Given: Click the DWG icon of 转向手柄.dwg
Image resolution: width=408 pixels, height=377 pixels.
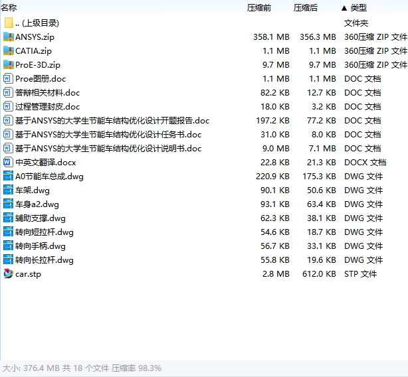Looking at the screenshot, I should tap(8, 246).
